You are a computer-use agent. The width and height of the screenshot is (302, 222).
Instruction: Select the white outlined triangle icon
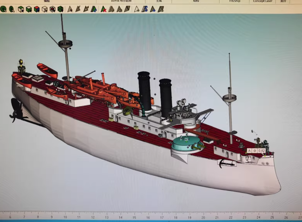click(137, 9)
